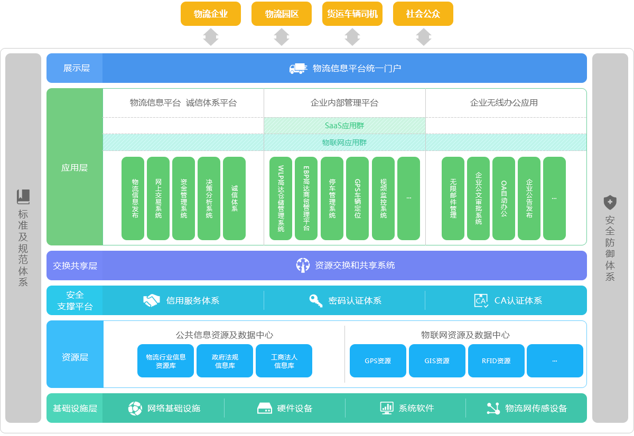Click the SaaS应用群 striped bar
634x436 pixels.
click(x=344, y=126)
